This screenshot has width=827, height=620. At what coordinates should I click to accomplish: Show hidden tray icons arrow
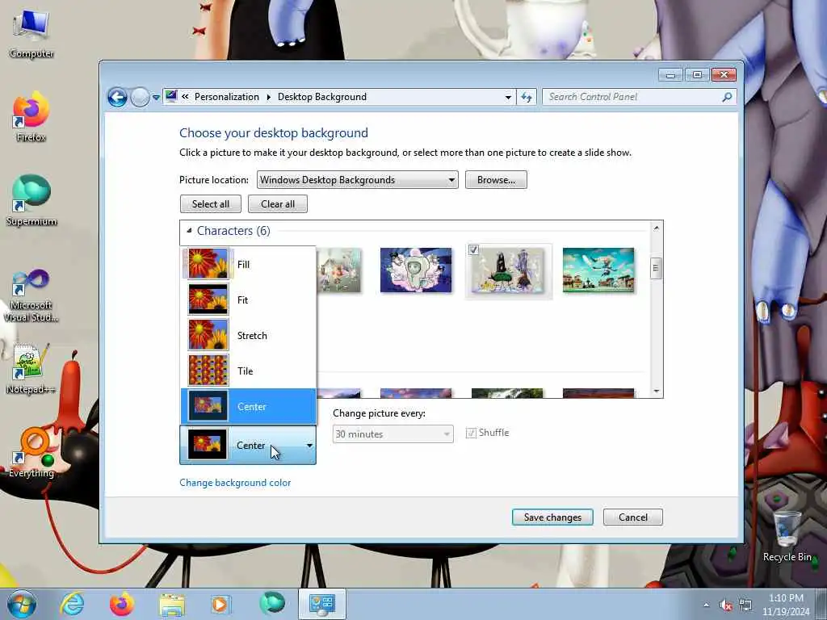click(706, 605)
